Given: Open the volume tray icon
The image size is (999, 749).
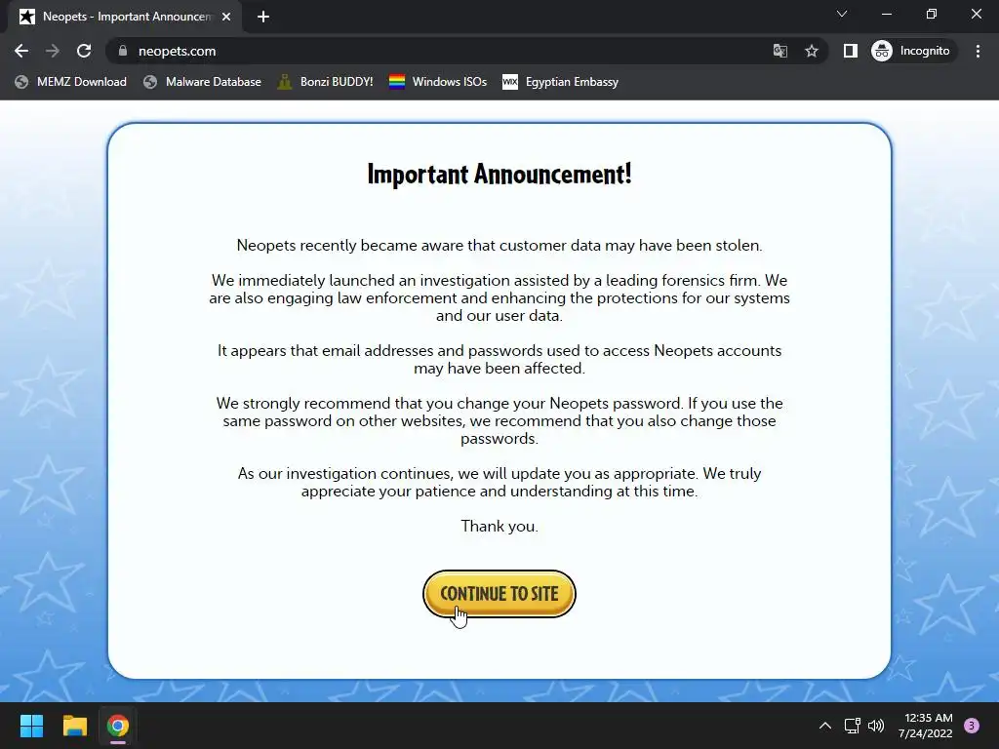Looking at the screenshot, I should [876, 726].
